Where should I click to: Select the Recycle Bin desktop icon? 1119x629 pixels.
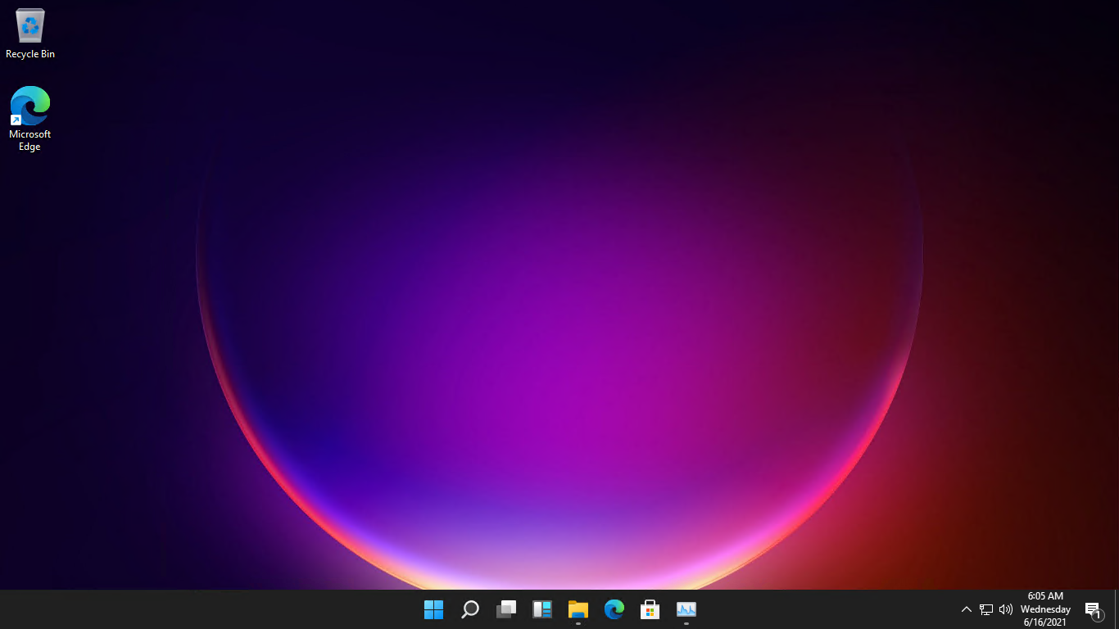coord(30,26)
